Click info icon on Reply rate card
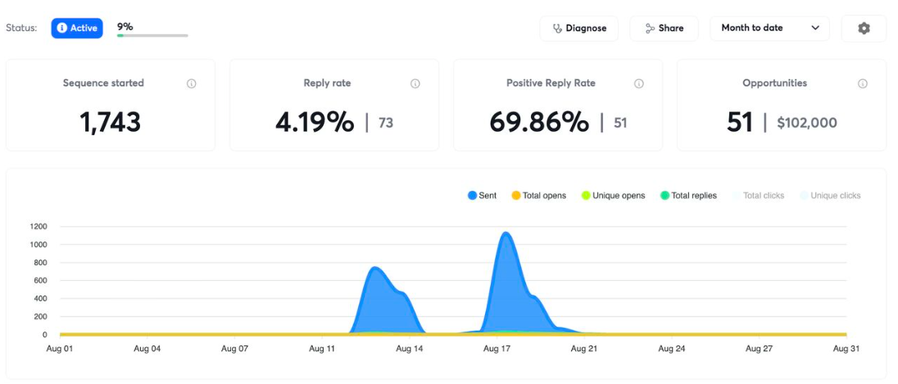The image size is (898, 384). (415, 84)
